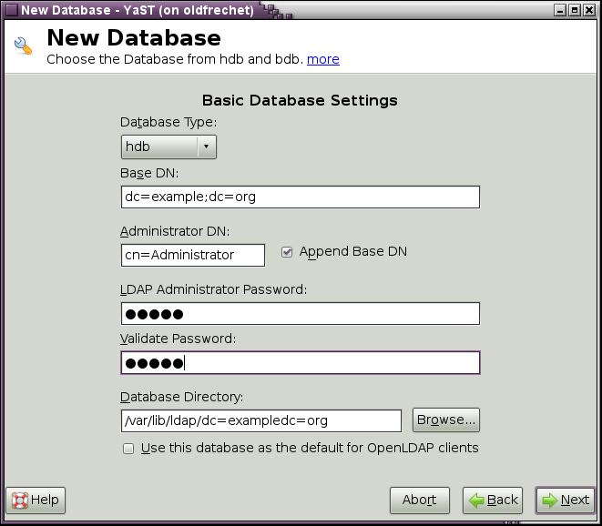
Task: Open the window menu icon in title bar
Action: (10, 10)
